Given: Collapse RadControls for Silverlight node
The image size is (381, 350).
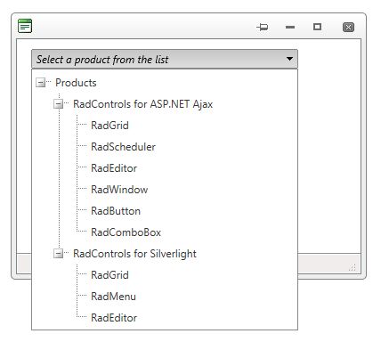Looking at the screenshot, I should [58, 254].
